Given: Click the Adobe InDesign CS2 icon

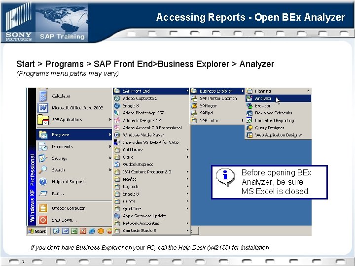Looking at the screenshot, I should 117,120.
